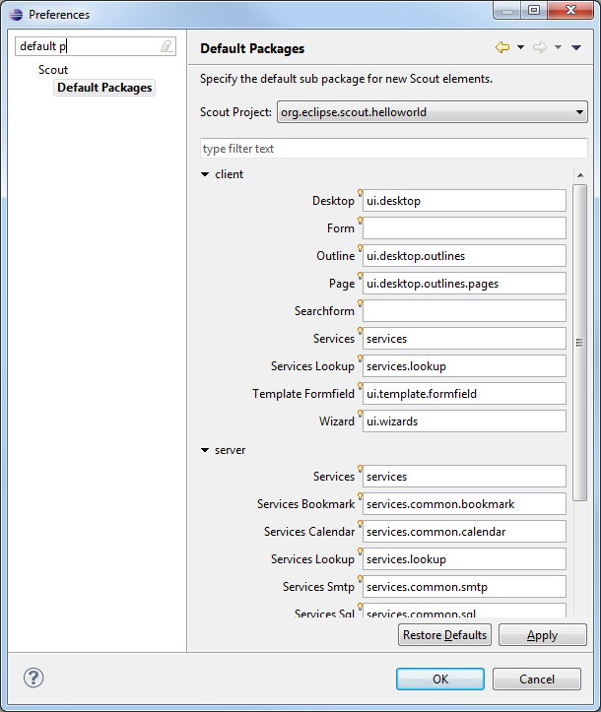Click the Apply button
This screenshot has height=712, width=601.
coord(543,635)
